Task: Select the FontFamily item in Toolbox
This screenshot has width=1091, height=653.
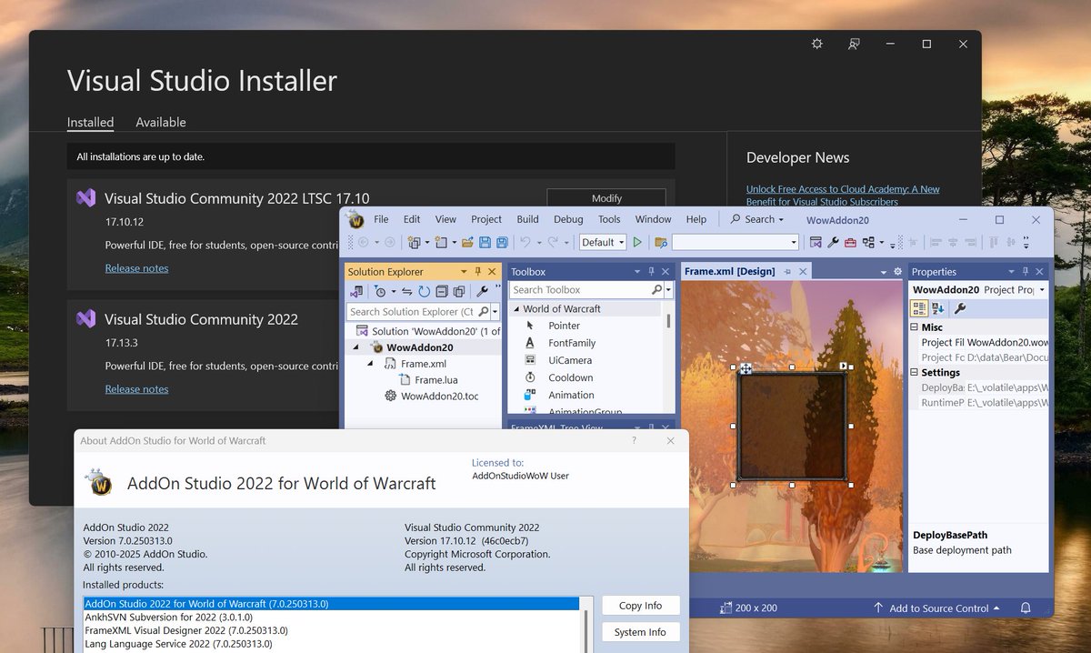Action: (x=572, y=343)
